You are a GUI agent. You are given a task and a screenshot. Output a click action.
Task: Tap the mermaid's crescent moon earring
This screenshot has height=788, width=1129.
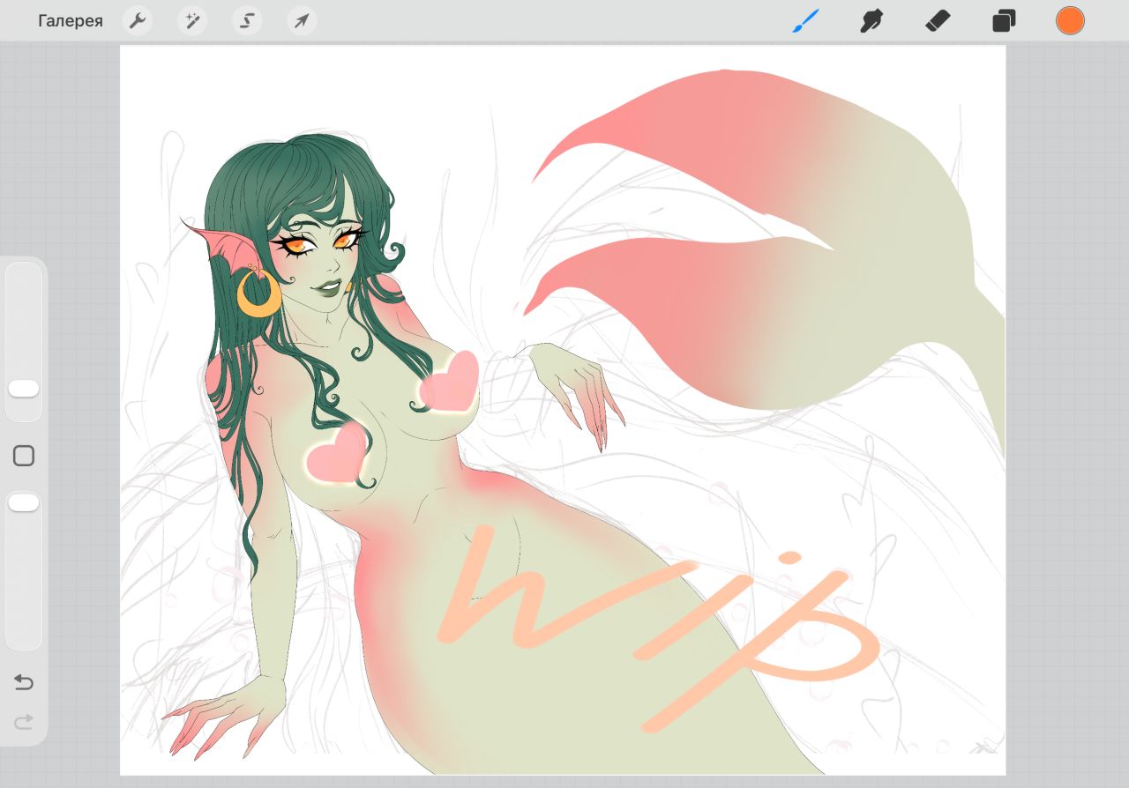[x=258, y=298]
